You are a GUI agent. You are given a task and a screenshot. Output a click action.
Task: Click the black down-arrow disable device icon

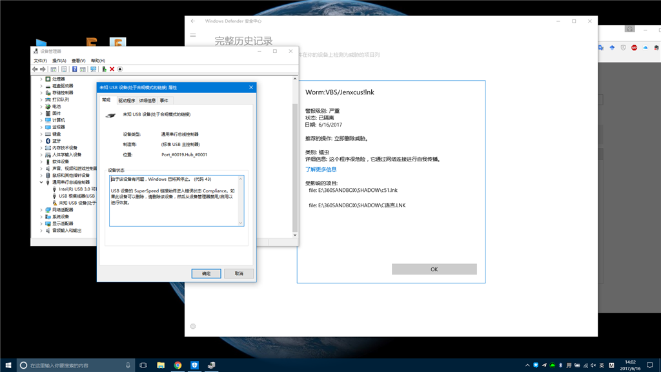pyautogui.click(x=119, y=69)
